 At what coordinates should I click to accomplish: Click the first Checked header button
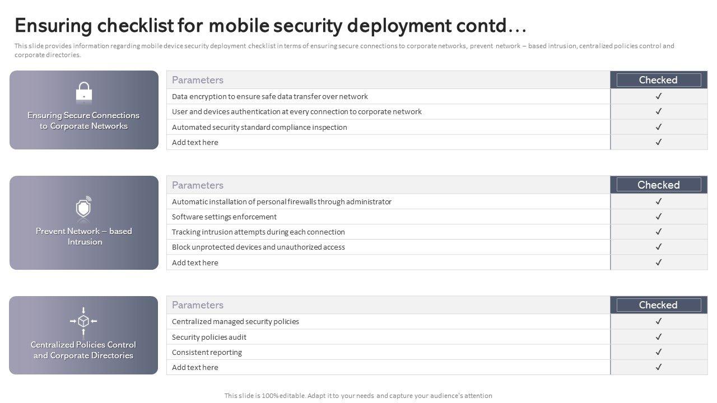tap(659, 80)
